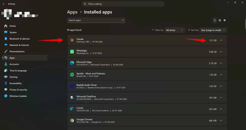Click the Claude app icon

pyautogui.click(x=72, y=40)
